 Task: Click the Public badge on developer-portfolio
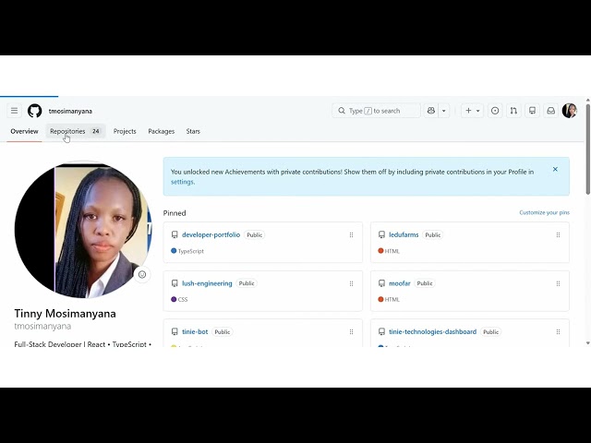click(255, 235)
